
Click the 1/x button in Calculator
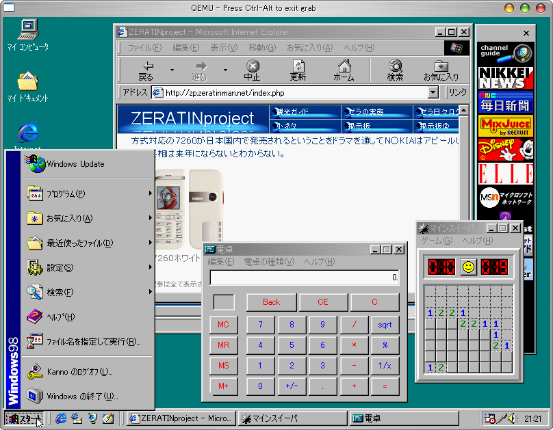coord(385,366)
